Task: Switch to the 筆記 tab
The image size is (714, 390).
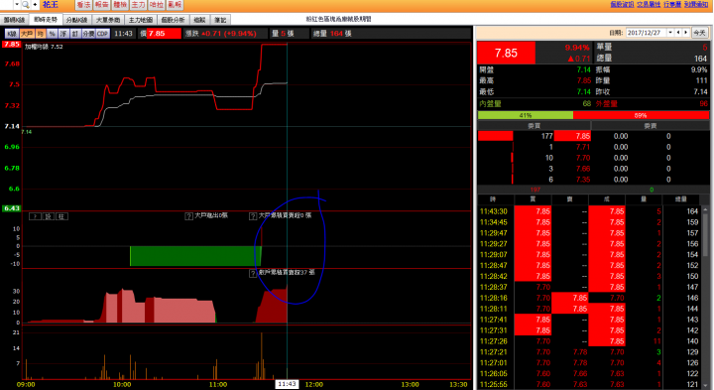Action: click(x=220, y=20)
